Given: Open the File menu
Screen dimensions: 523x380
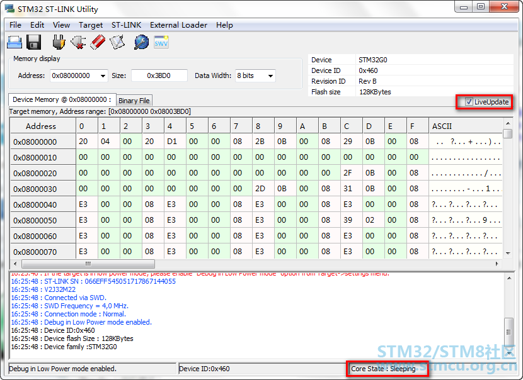Looking at the screenshot, I should pyautogui.click(x=15, y=25).
